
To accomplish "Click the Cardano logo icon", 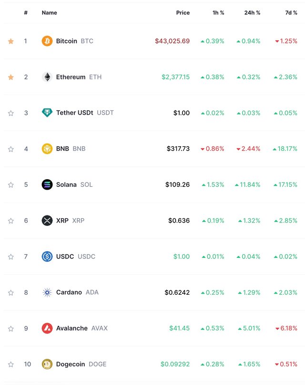I will click(47, 292).
